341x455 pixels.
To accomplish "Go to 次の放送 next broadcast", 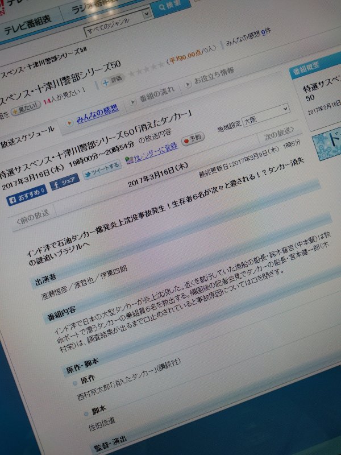I will tap(279, 133).
